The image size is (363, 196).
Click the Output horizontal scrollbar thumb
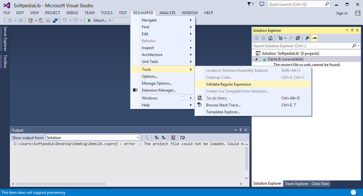point(60,184)
